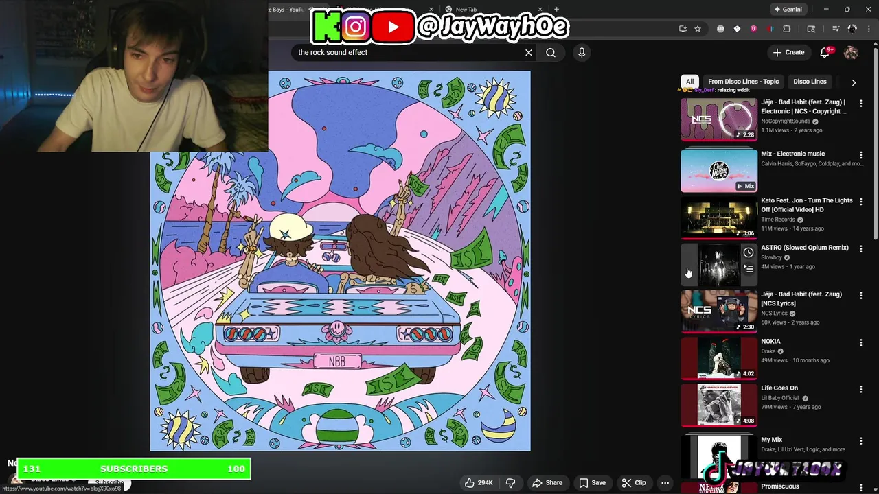Open Kato Turn The Lights Off thumbnail
Image resolution: width=879 pixels, height=494 pixels.
[x=719, y=217]
